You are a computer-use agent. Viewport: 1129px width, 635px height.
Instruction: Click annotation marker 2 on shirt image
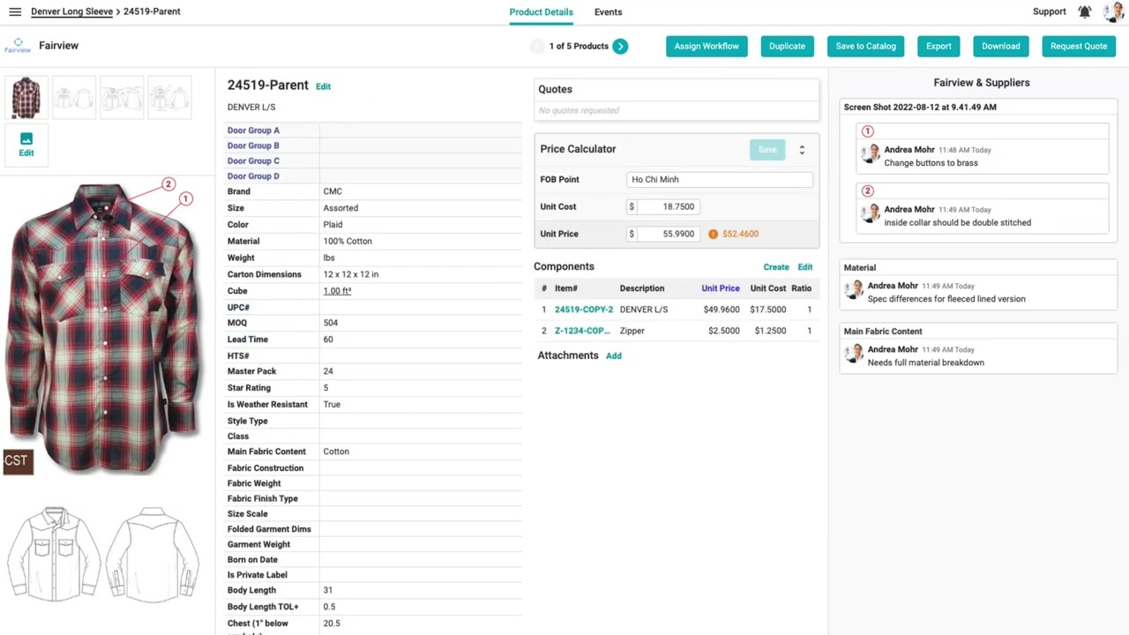168,184
